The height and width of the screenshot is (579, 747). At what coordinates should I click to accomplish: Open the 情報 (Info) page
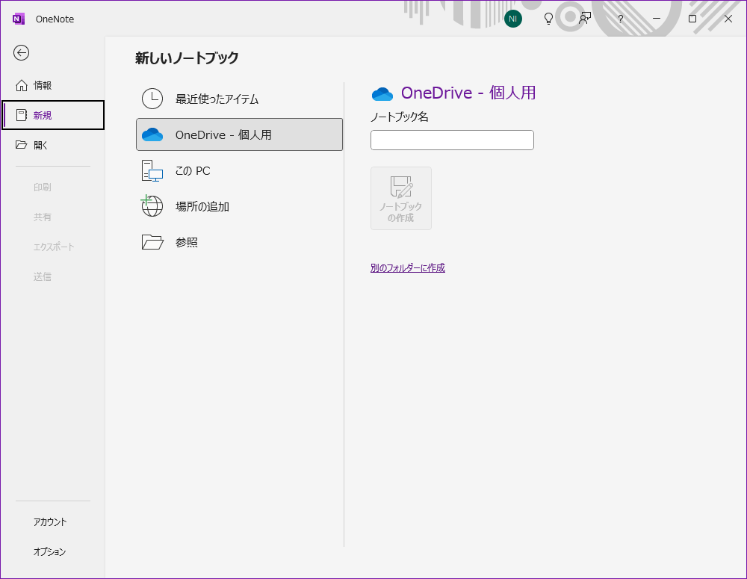click(x=43, y=85)
